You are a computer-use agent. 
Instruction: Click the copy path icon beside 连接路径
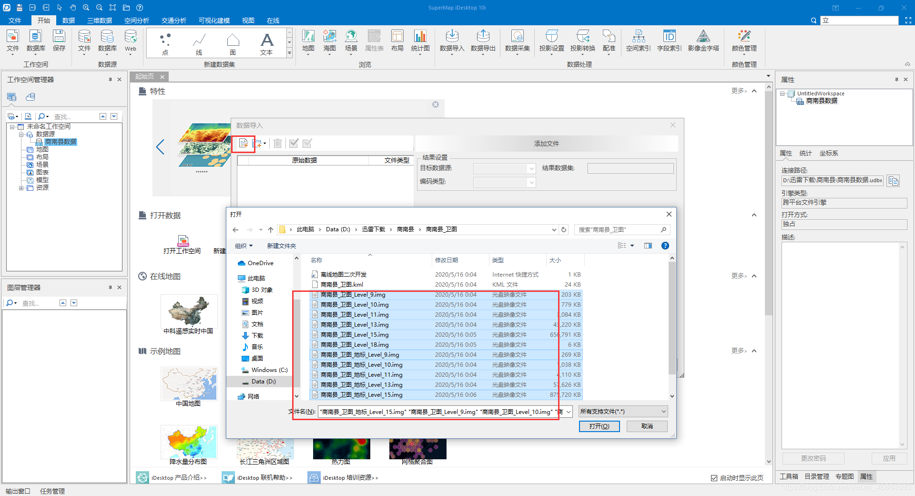click(x=893, y=181)
